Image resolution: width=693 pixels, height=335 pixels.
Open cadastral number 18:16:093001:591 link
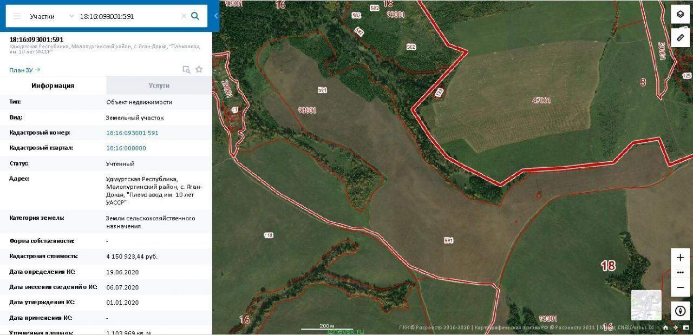coord(132,133)
